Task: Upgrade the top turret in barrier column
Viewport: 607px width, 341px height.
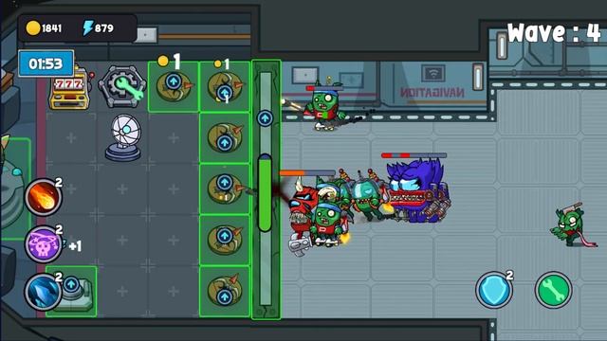Action: [x=224, y=93]
